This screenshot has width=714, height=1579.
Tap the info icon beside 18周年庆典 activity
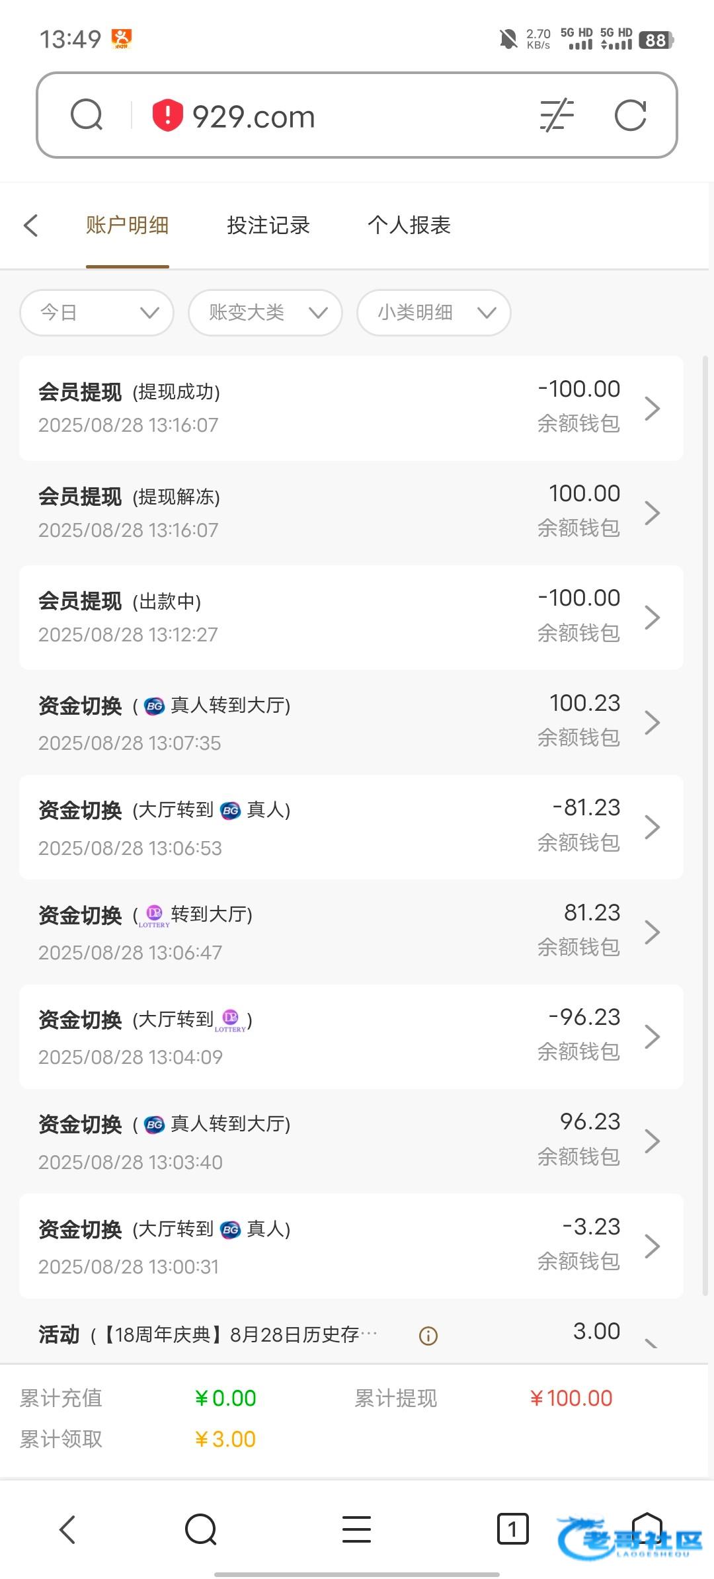pos(428,1336)
